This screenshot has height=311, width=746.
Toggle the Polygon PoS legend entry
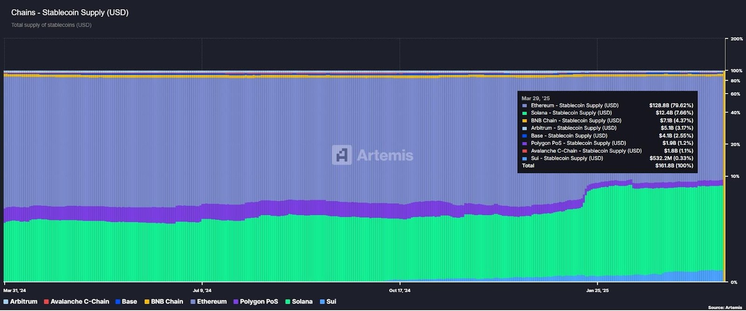pos(256,302)
